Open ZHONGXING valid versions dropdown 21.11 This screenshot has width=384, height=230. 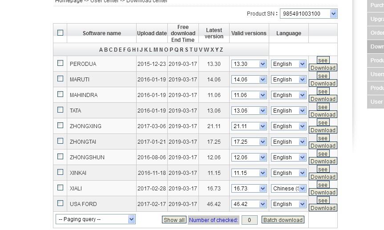coord(249,126)
